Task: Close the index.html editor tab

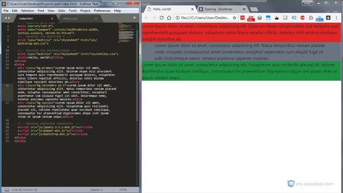Action: 52,19
